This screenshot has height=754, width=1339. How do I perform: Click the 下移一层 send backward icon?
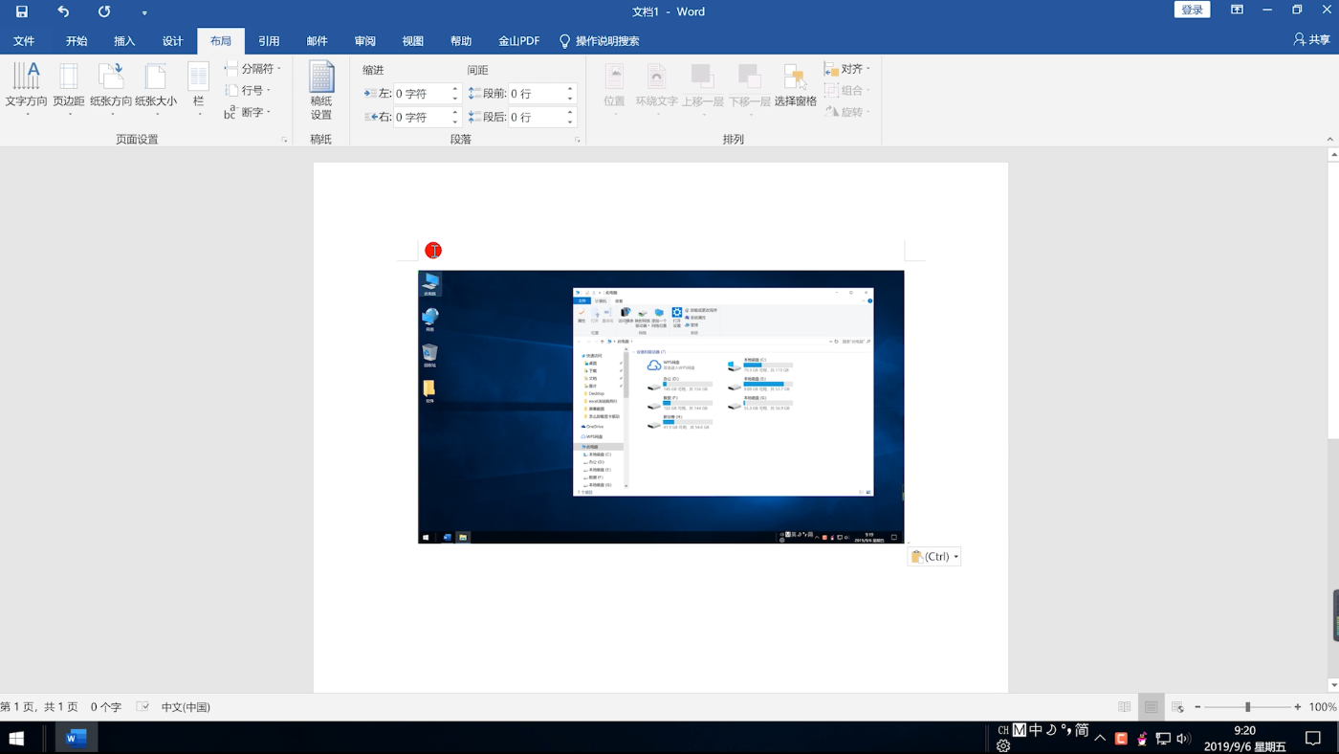pyautogui.click(x=750, y=78)
